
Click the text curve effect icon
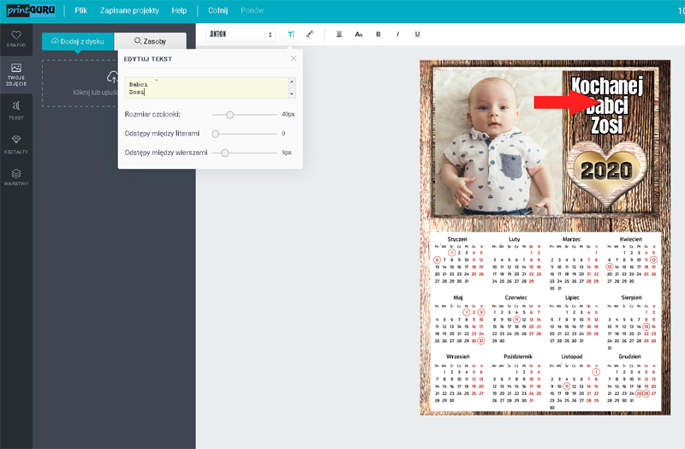[x=309, y=34]
